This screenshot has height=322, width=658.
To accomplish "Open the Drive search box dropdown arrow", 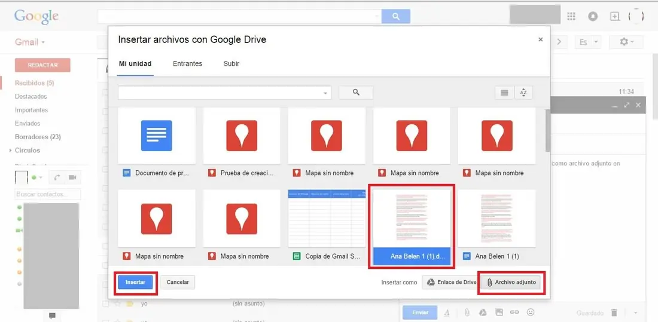I will (325, 93).
